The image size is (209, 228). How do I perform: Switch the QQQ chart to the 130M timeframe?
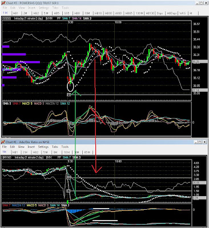click(x=139, y=13)
